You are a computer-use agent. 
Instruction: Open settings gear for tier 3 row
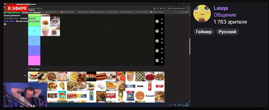coord(157,41)
